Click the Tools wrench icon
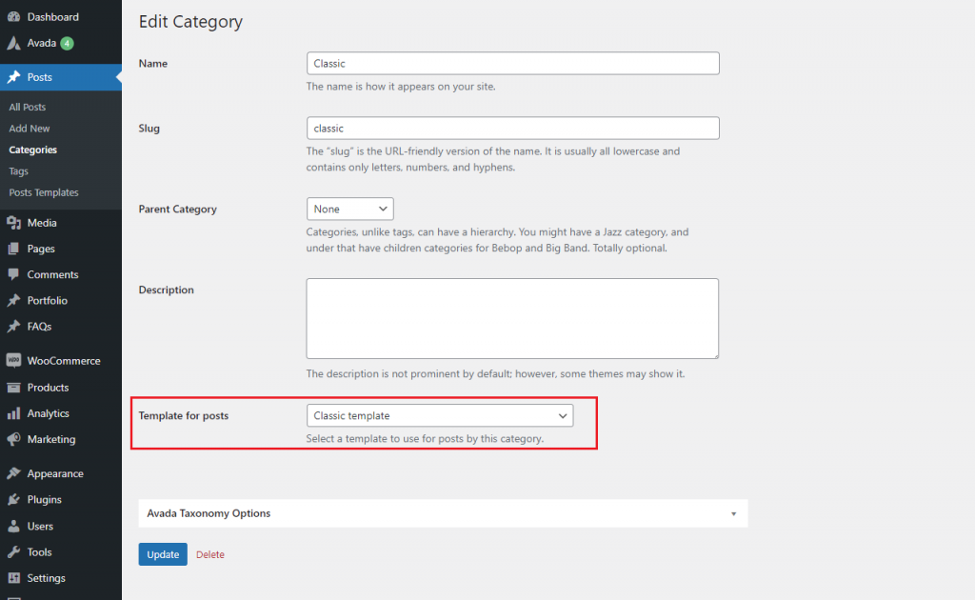975x600 pixels. (x=13, y=552)
